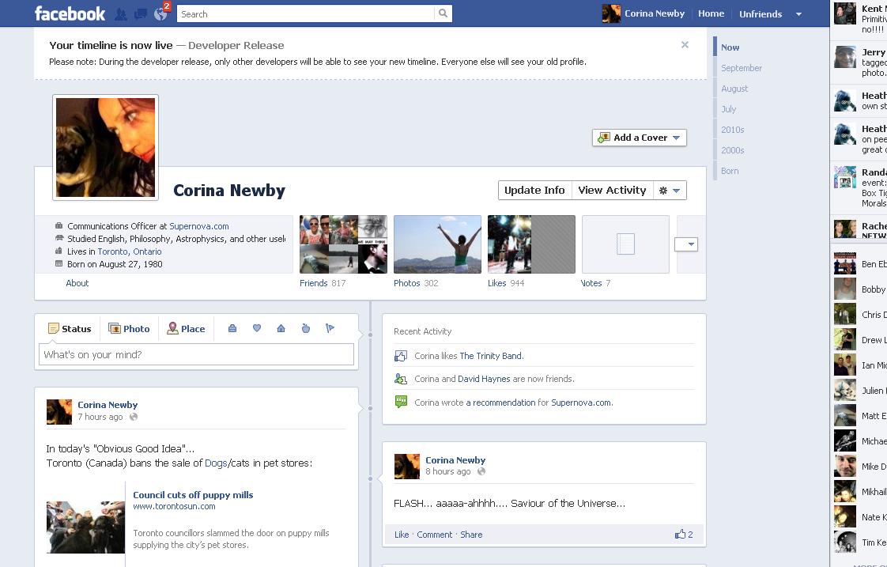Select the Work and Education briefcase icon
This screenshot has width=887, height=567.
click(232, 328)
